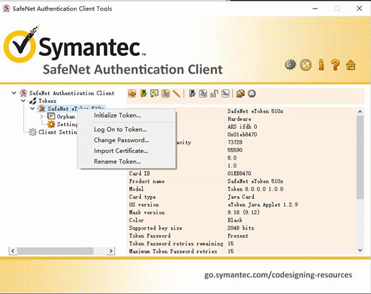Click the tree panel's left scroll arrow
Viewport: 371px width, 294px height.
13,251
